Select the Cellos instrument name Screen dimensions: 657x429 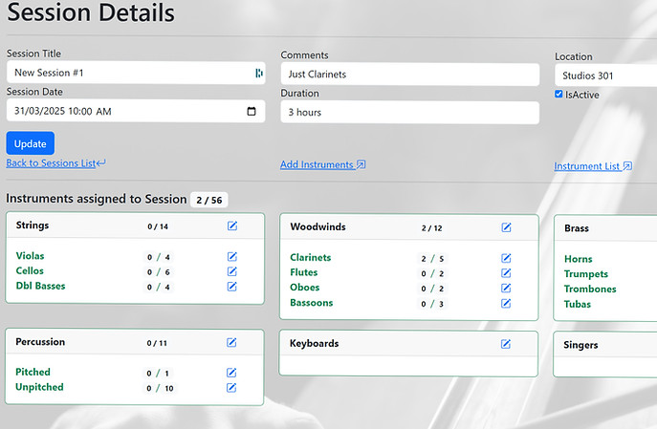pos(30,270)
